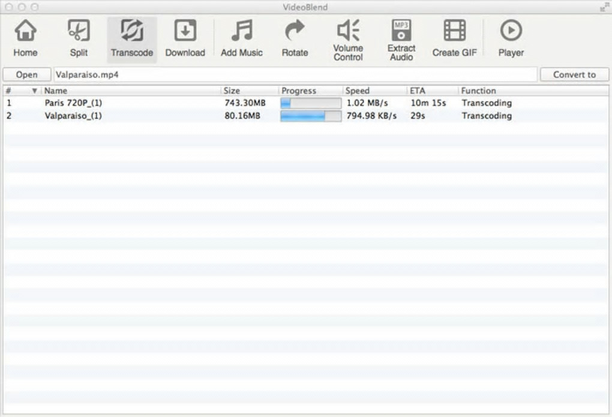Select the Paris 720P_(1) row name

[73, 103]
